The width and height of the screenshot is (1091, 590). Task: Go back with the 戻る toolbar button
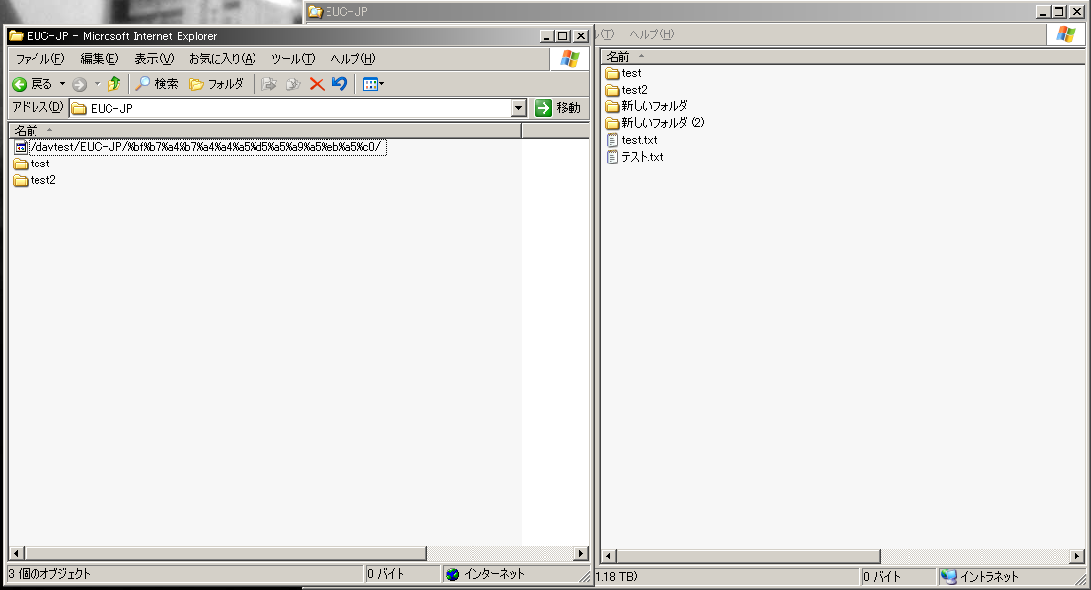point(32,84)
